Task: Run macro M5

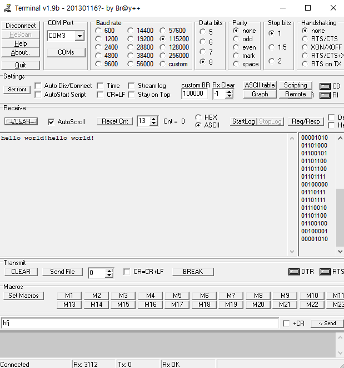Action: coord(177,296)
